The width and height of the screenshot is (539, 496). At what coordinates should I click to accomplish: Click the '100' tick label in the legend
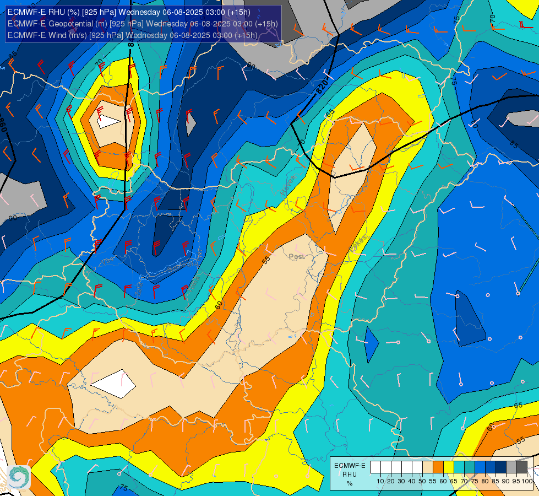[x=527, y=482]
